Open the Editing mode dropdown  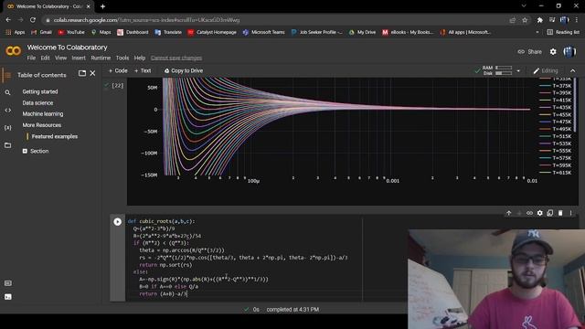click(546, 71)
